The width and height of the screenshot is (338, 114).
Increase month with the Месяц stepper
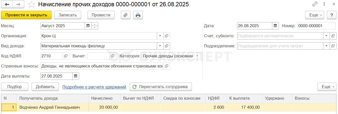click(95, 24)
